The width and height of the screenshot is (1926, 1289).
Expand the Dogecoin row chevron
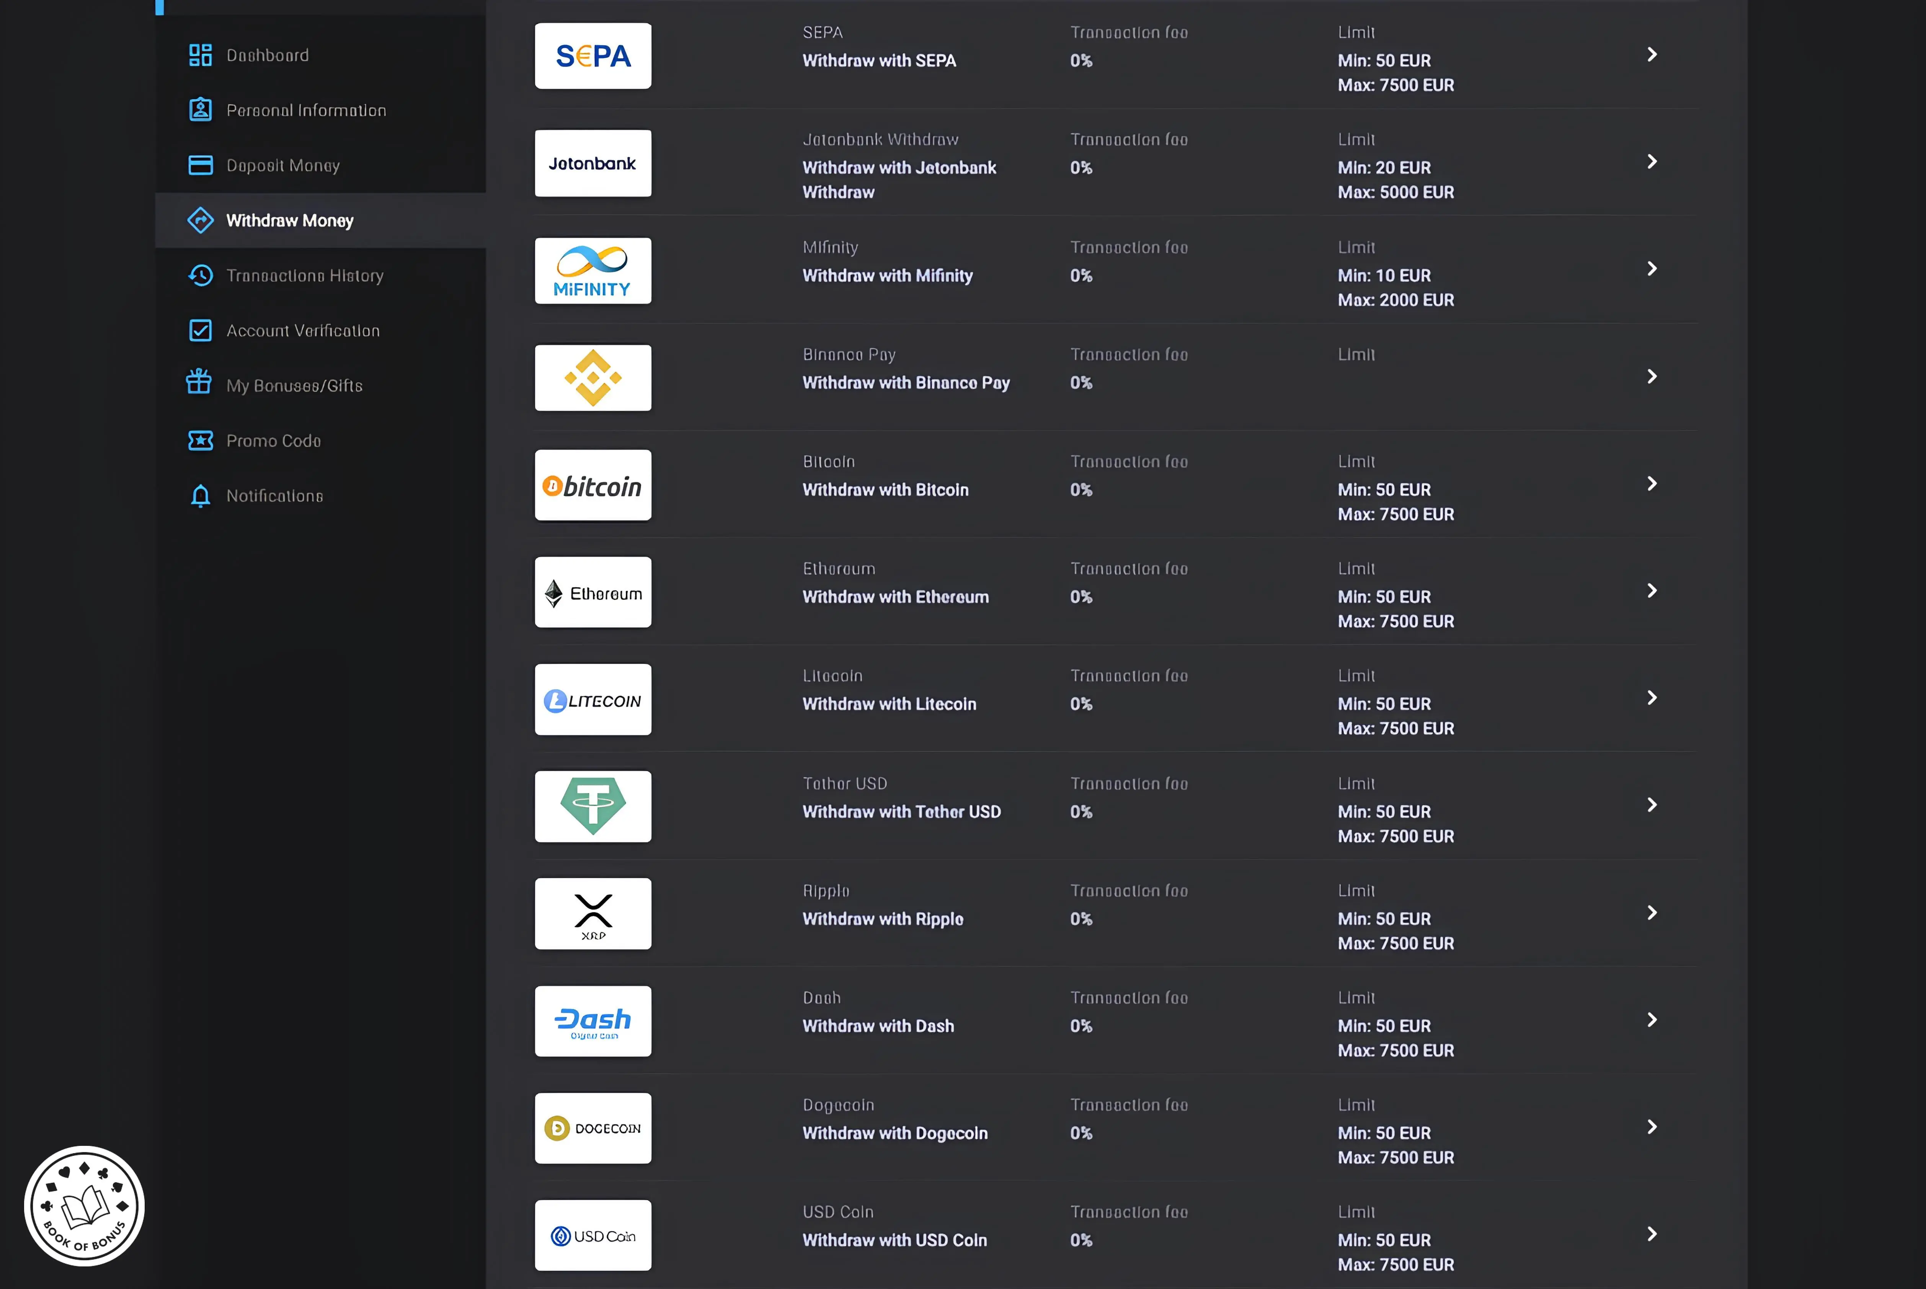[x=1652, y=1126]
